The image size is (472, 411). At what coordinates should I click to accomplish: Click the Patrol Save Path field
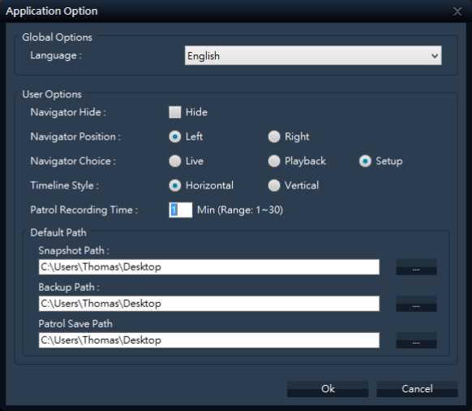click(209, 340)
